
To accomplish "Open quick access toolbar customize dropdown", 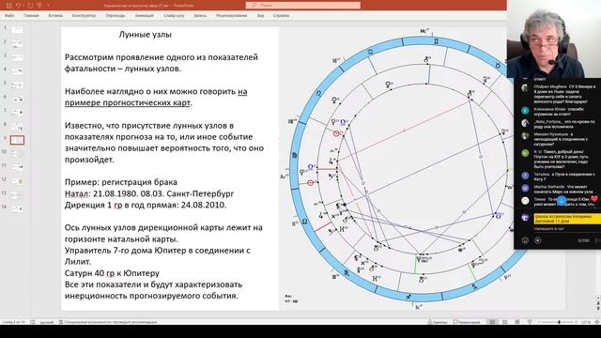I will pyautogui.click(x=49, y=6).
